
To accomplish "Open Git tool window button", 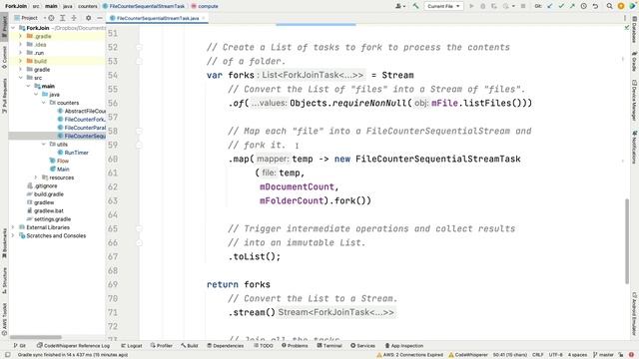I will 20,346.
